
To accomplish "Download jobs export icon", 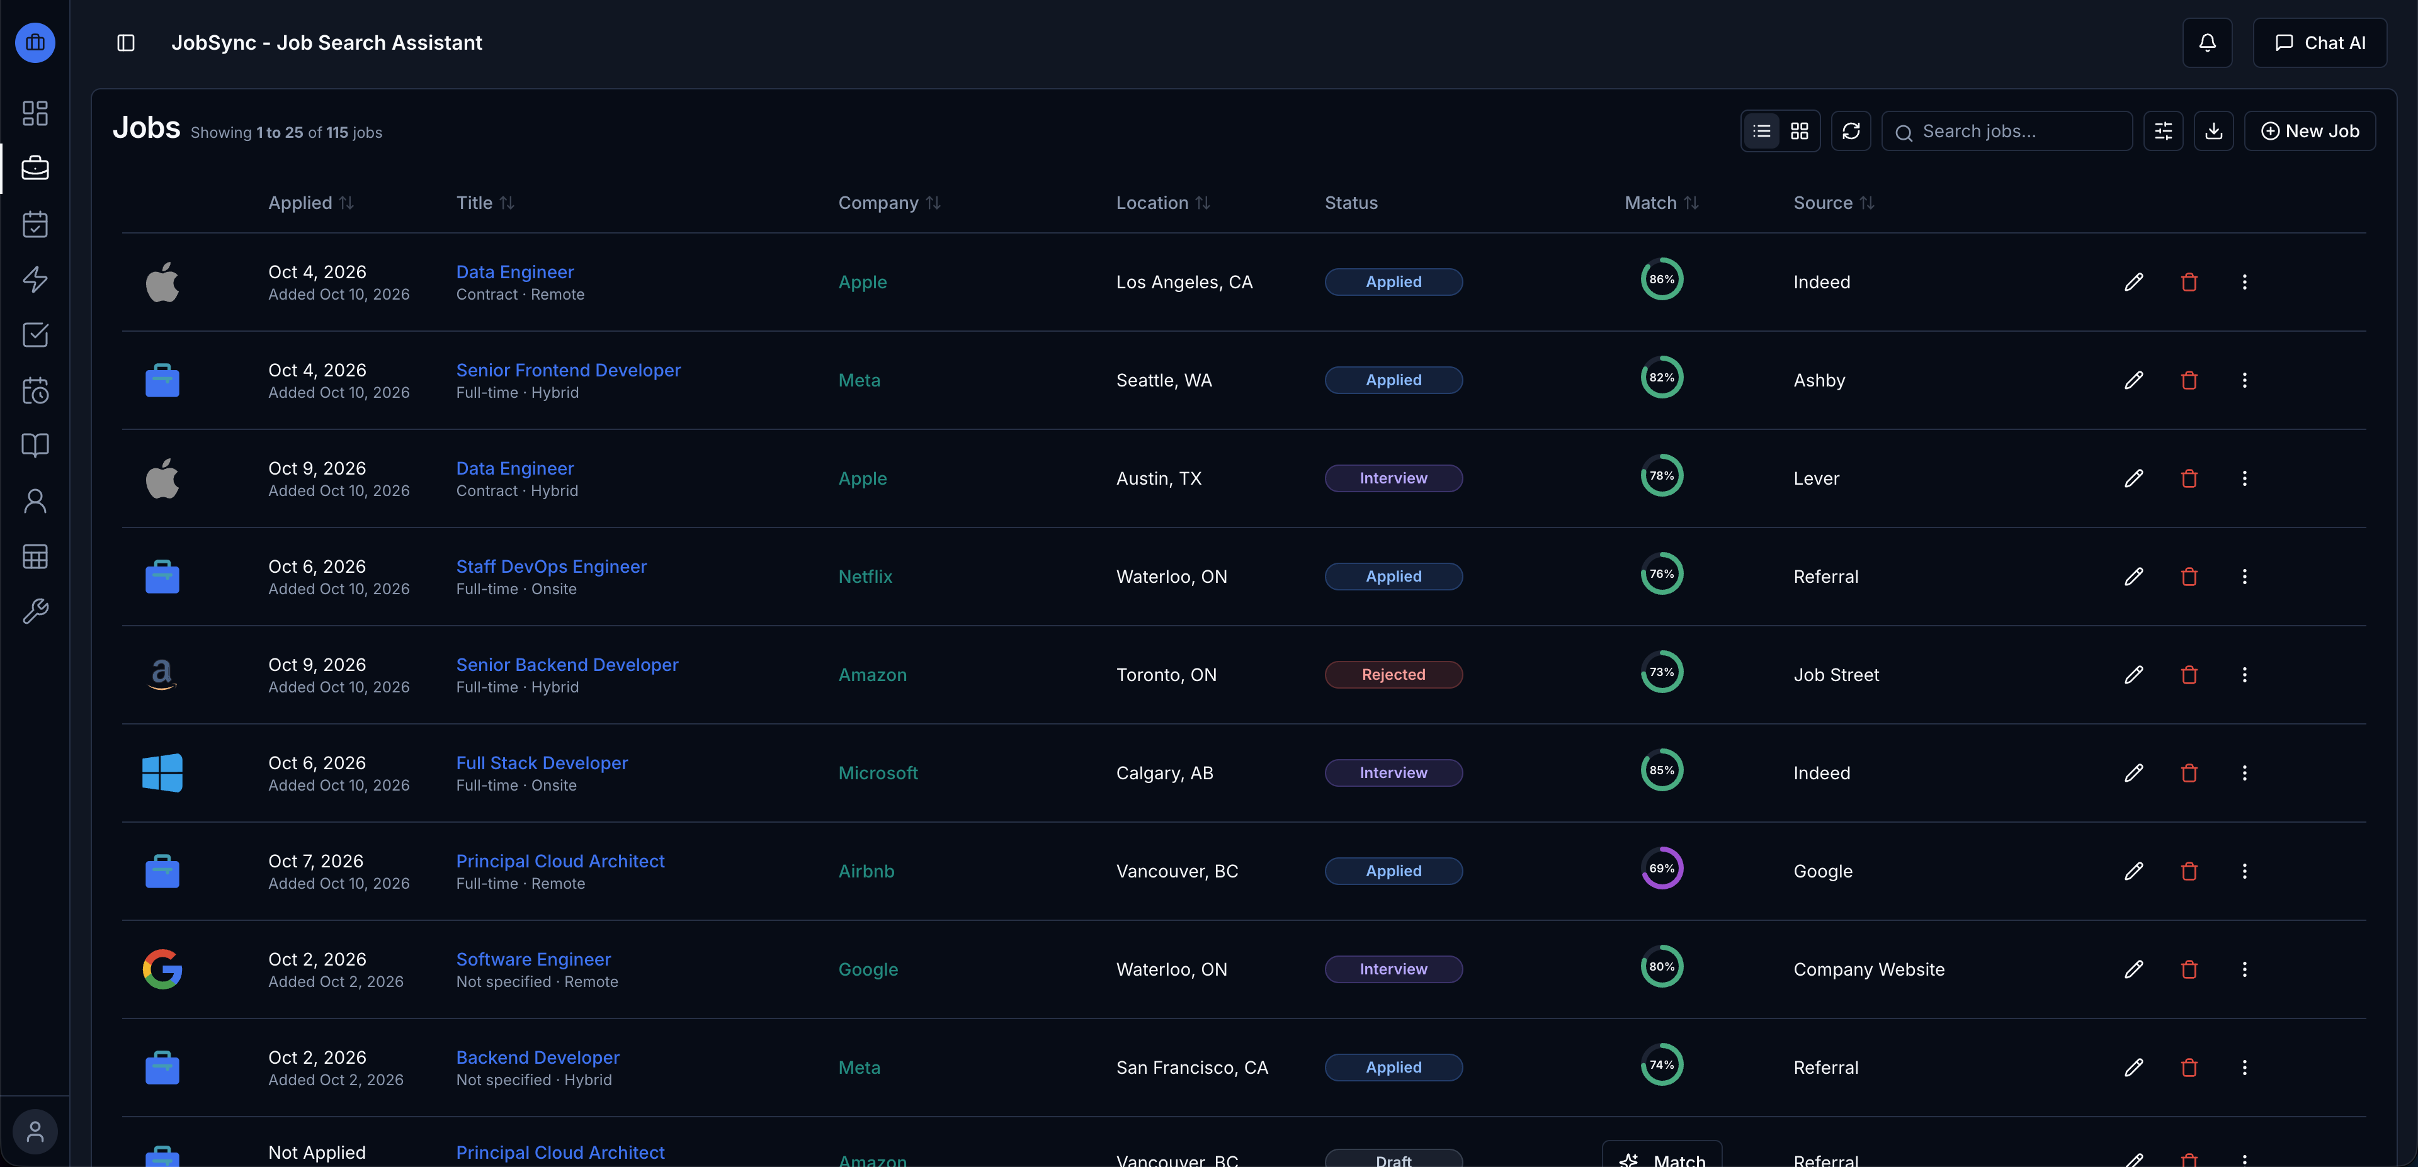I will pos(2213,132).
